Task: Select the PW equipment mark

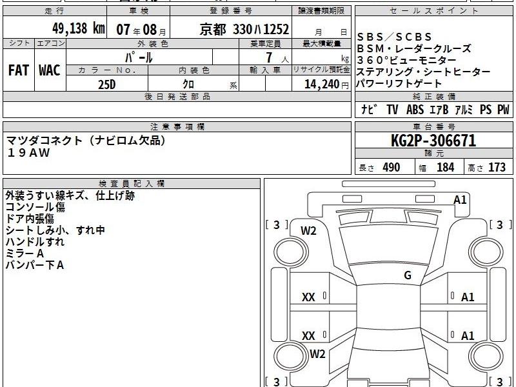Action: coord(503,110)
